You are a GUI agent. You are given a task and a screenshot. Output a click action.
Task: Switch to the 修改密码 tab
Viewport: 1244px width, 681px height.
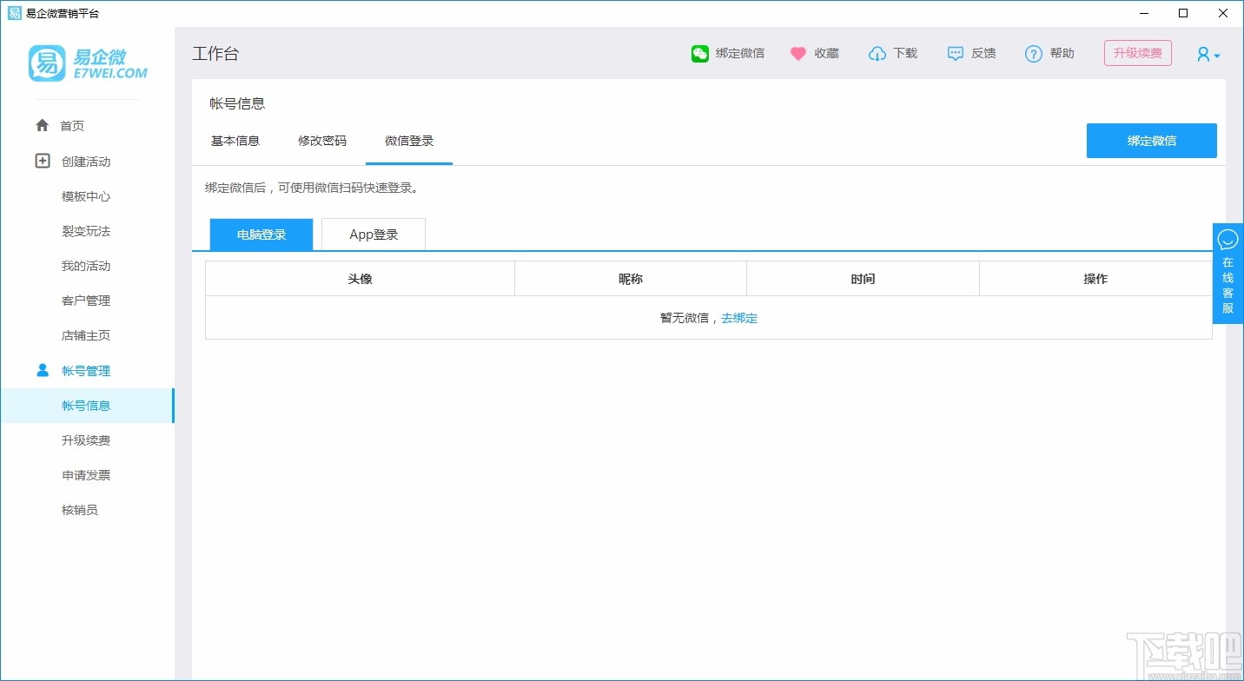click(321, 140)
